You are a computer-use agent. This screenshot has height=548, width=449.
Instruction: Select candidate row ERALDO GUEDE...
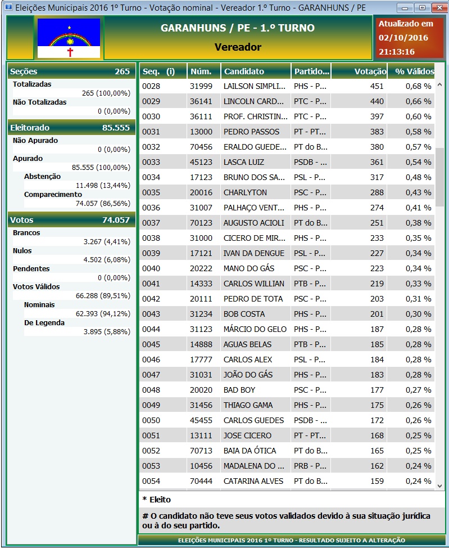pos(287,147)
